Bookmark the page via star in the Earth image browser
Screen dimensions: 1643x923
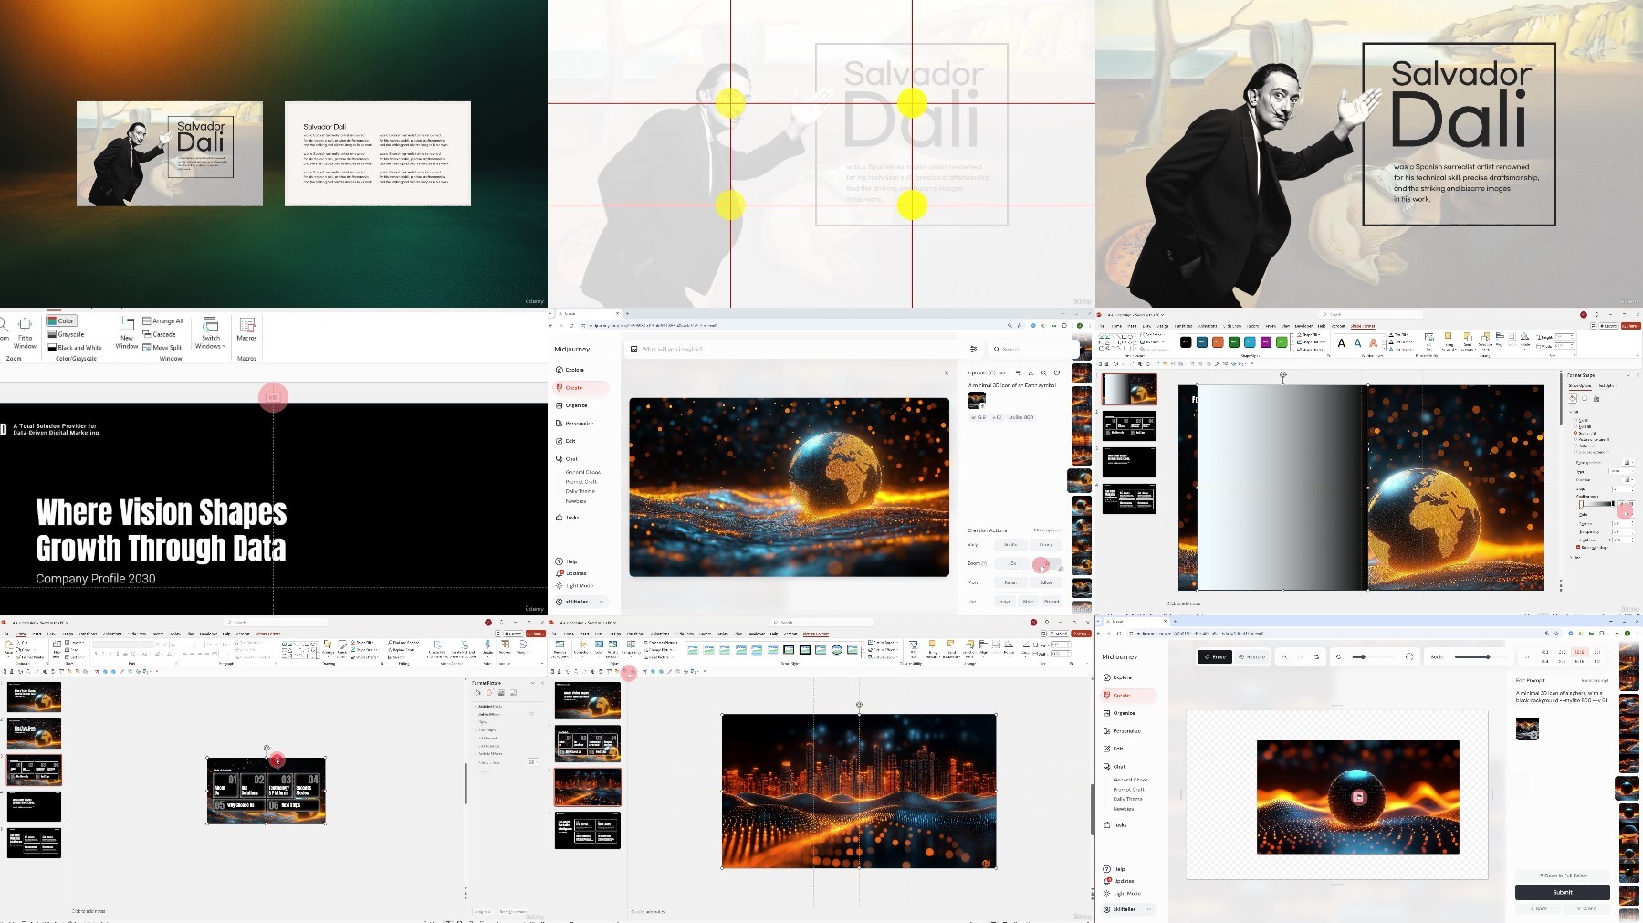pos(1020,325)
